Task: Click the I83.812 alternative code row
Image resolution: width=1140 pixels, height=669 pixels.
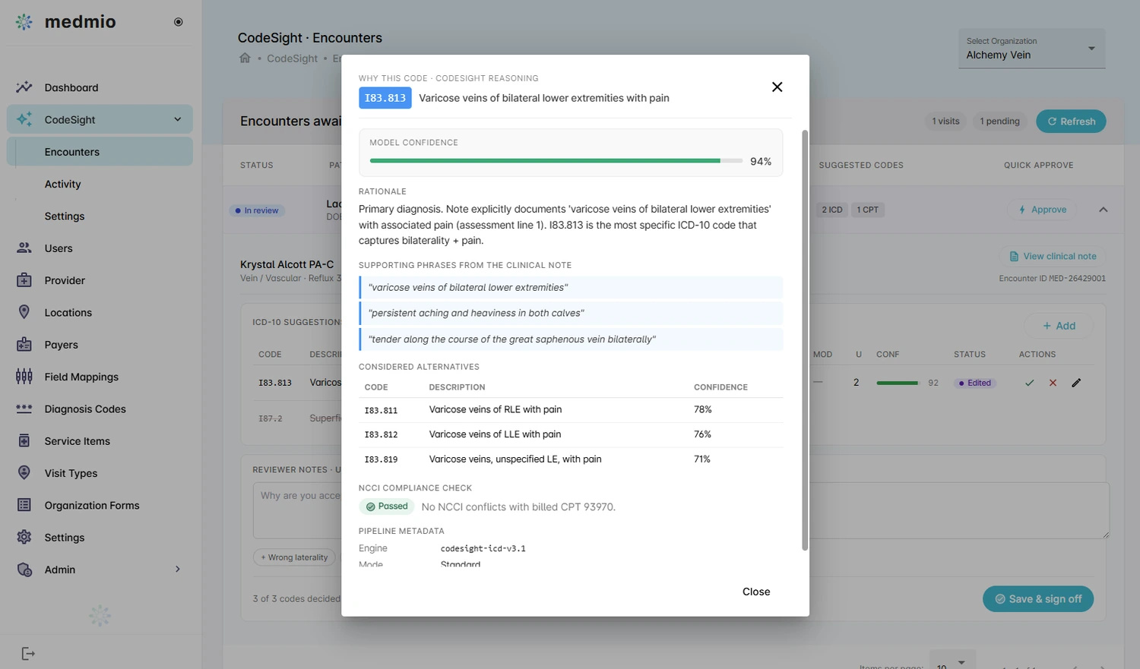Action: (x=571, y=435)
